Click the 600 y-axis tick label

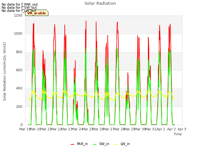[19, 70]
